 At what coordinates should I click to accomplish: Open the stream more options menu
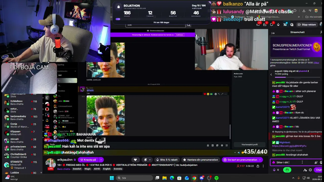(263, 166)
